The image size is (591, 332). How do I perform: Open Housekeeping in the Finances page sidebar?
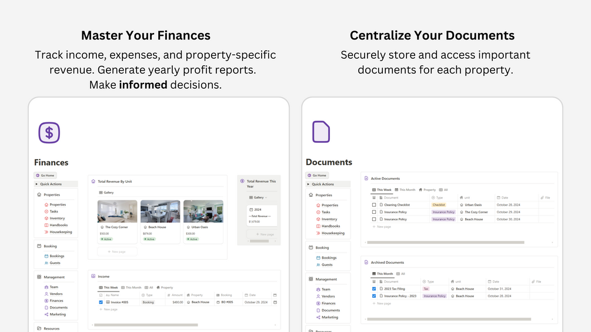(x=58, y=232)
